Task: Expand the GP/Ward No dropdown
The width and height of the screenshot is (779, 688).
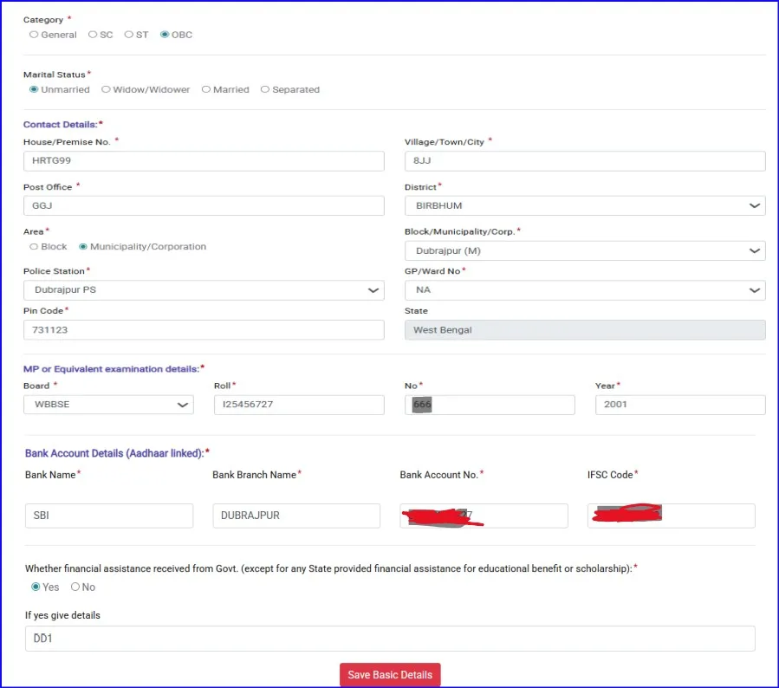Action: coord(584,290)
